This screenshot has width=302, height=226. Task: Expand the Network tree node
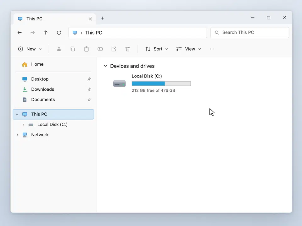coord(17,135)
